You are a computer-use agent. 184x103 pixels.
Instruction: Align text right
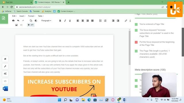click(87, 21)
